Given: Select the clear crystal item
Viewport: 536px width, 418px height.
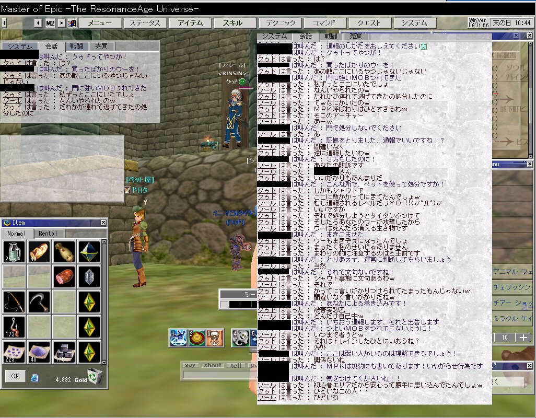Looking at the screenshot, I should pyautogui.click(x=89, y=276).
